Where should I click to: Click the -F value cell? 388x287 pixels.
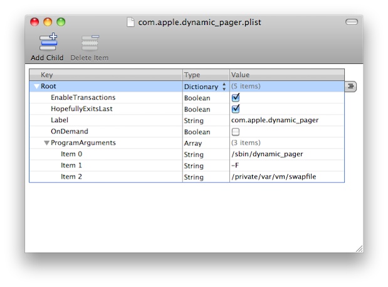pyautogui.click(x=287, y=165)
